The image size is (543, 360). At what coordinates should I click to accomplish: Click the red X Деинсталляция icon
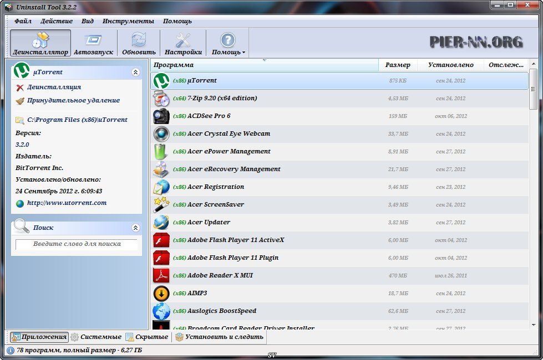[x=20, y=88]
